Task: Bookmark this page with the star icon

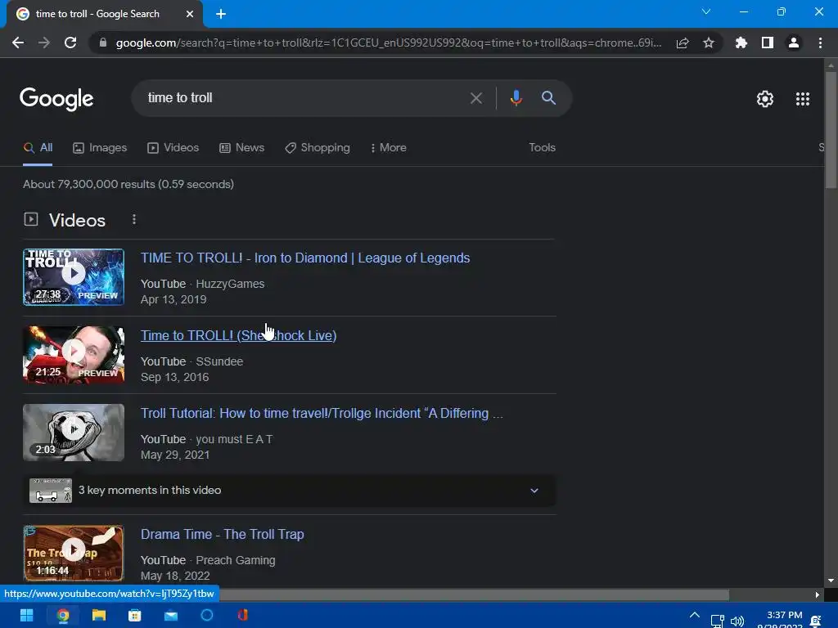Action: pyautogui.click(x=709, y=43)
